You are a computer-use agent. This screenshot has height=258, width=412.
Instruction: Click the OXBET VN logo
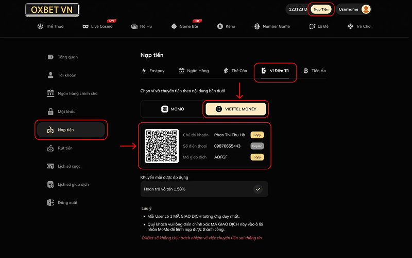coord(52,10)
